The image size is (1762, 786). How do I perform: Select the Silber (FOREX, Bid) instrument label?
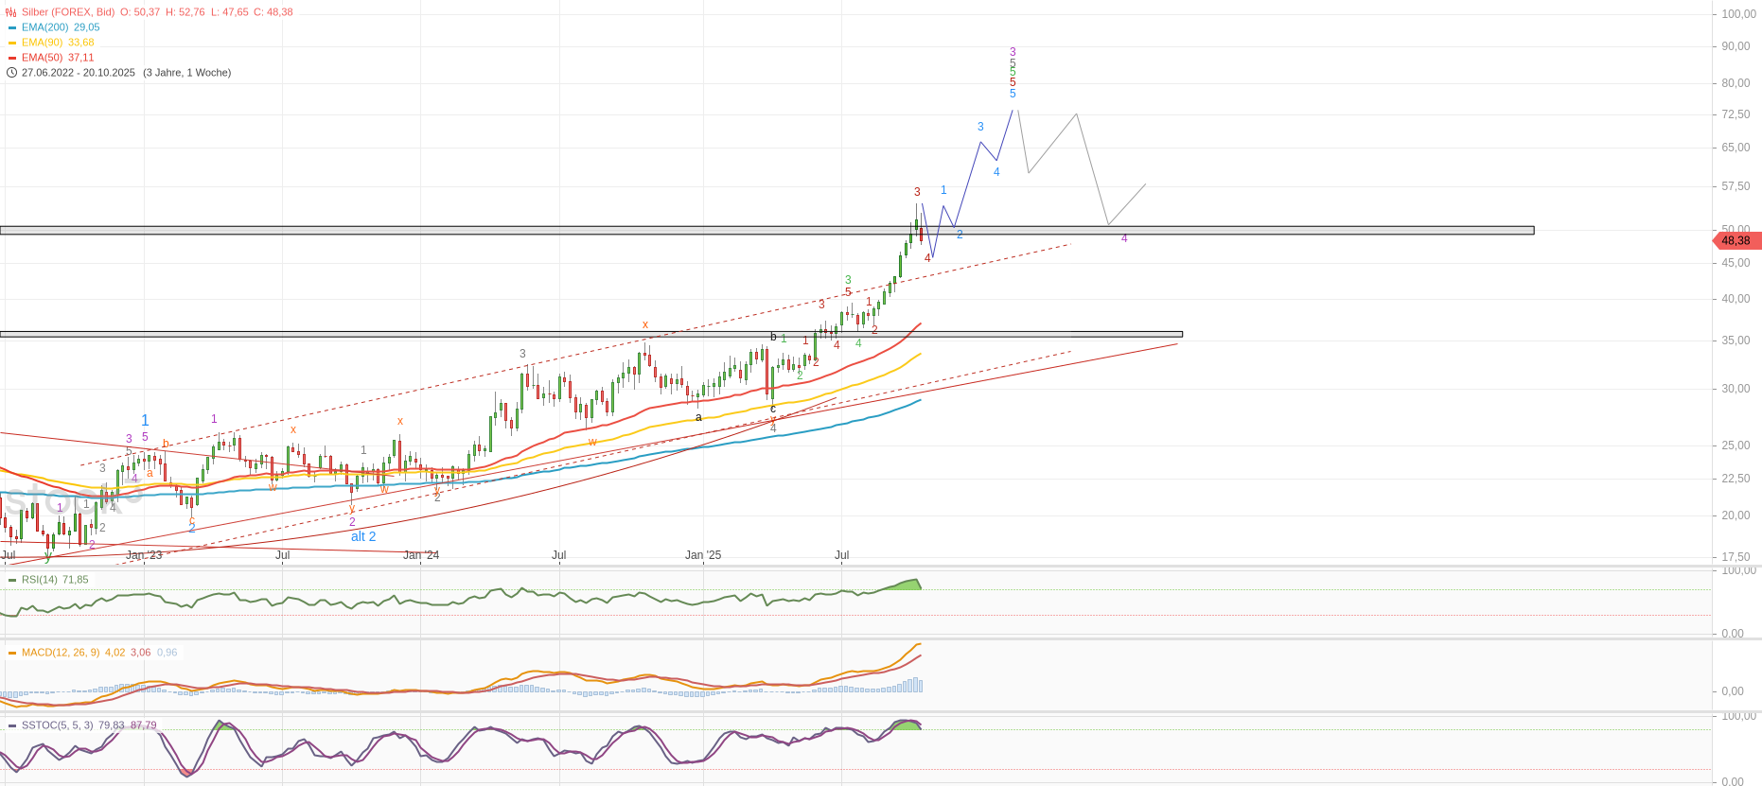click(x=68, y=12)
